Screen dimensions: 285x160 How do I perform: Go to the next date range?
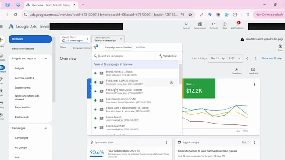(x=255, y=58)
